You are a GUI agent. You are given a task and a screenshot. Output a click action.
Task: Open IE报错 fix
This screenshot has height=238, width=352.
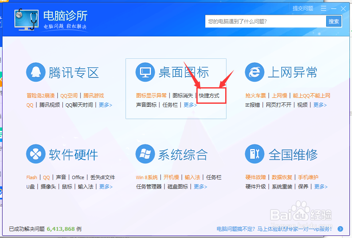[253, 105]
